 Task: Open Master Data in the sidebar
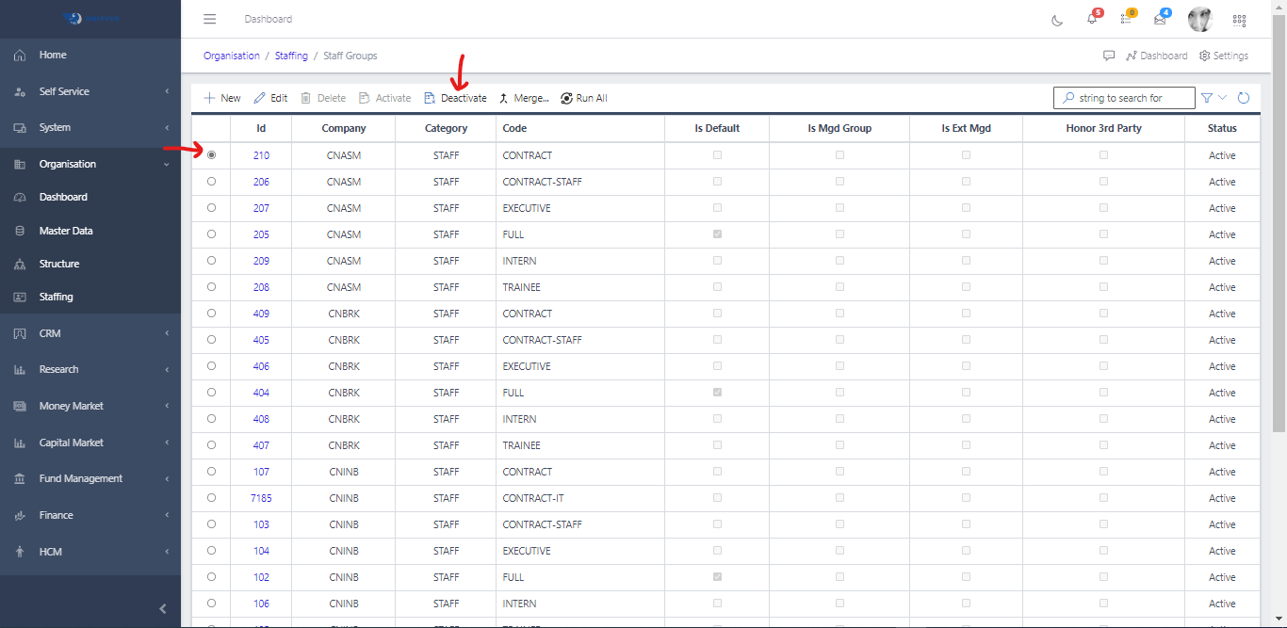66,231
